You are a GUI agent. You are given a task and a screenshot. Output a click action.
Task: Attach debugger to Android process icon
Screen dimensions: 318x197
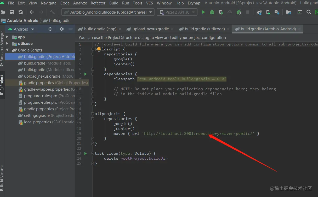tap(239, 12)
